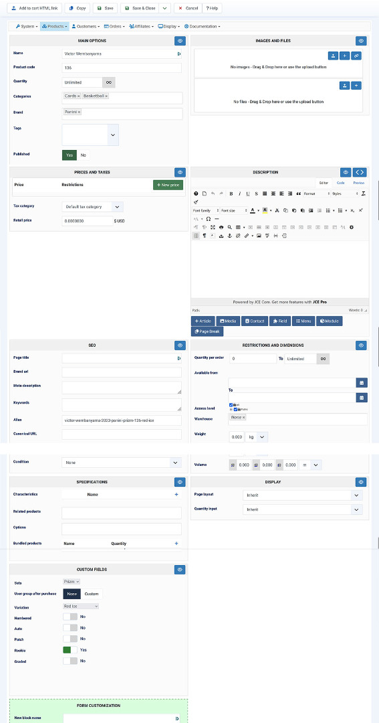This screenshot has width=379, height=723.
Task: Click the Cut scissors icon in the editor
Action: coord(277,210)
